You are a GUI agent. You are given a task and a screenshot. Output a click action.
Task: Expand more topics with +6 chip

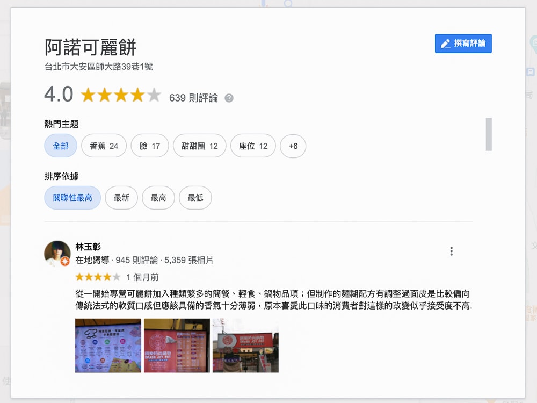tap(293, 146)
